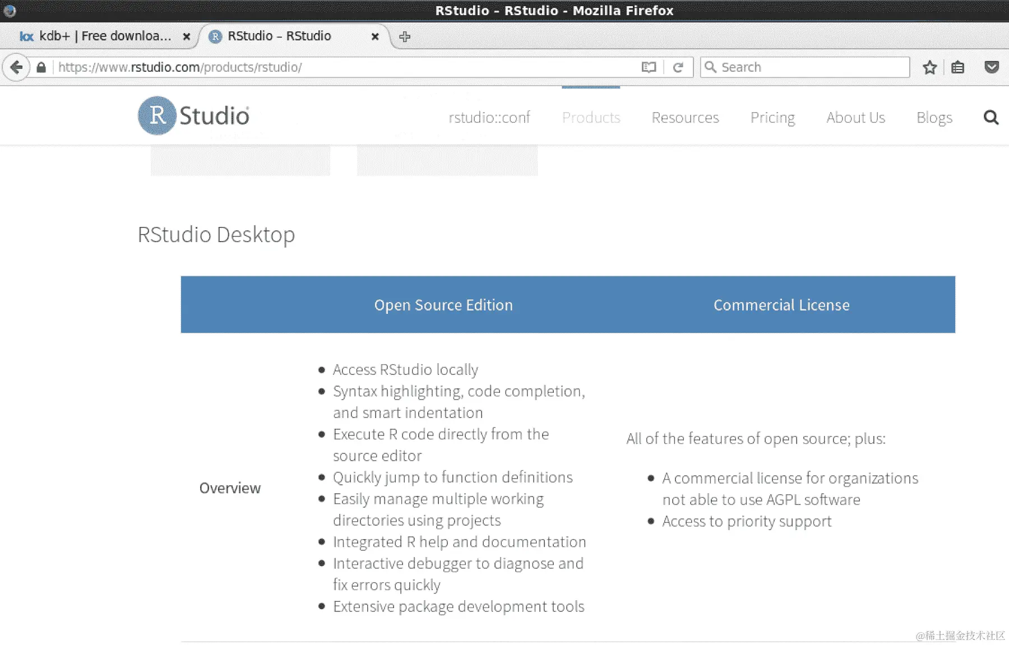Click the Firefox icon in the title bar
The width and height of the screenshot is (1009, 645).
click(10, 11)
